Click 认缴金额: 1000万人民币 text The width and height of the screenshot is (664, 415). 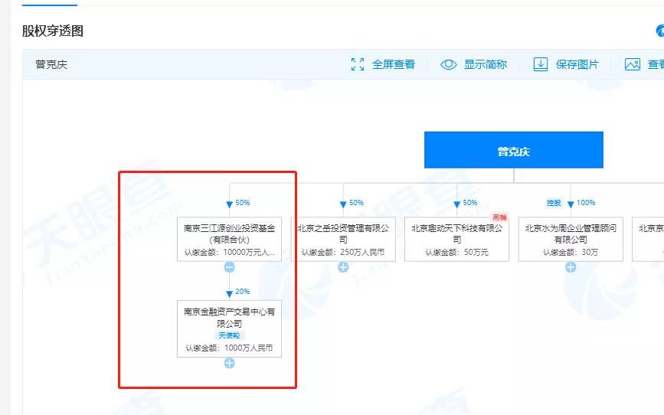tap(229, 348)
